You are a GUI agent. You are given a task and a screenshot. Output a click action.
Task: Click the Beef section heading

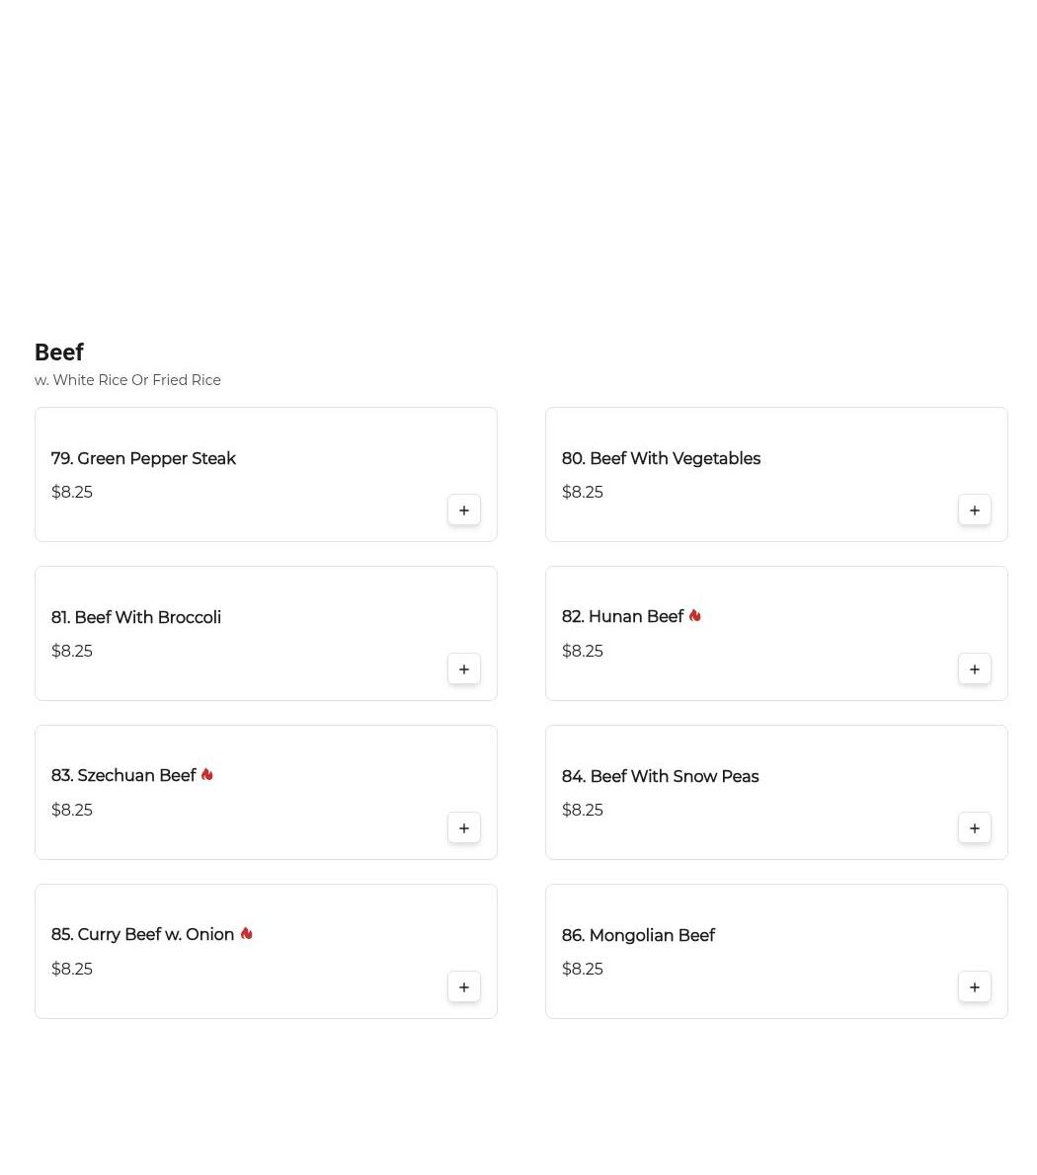point(59,352)
